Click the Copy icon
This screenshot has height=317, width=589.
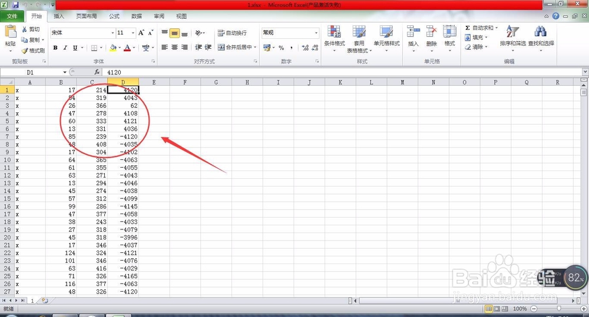pos(24,40)
